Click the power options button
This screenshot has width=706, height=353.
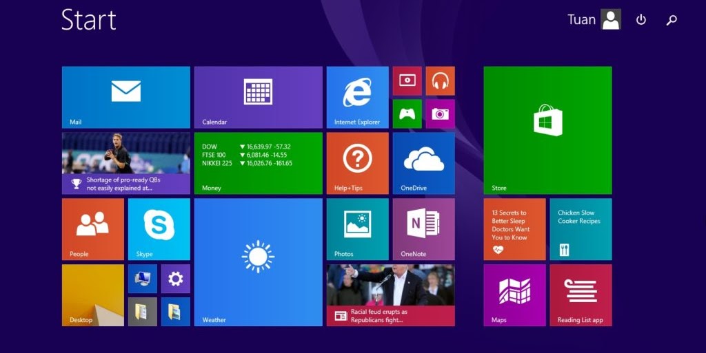point(641,20)
